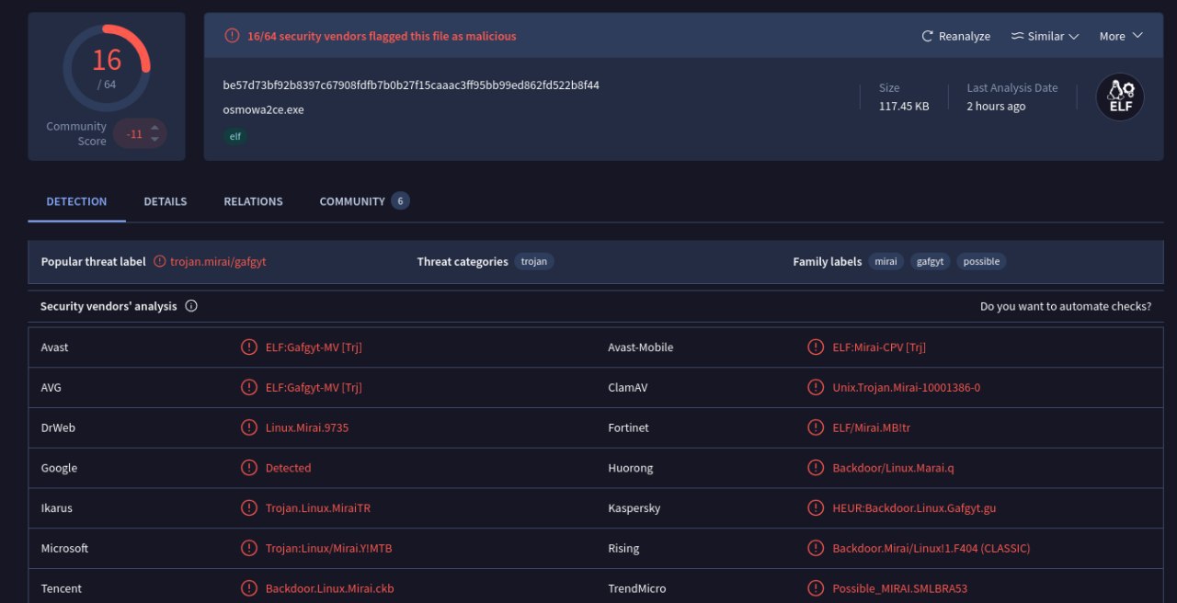Click 'Do you want to automate checks?' link
This screenshot has height=603, width=1177.
click(1066, 306)
